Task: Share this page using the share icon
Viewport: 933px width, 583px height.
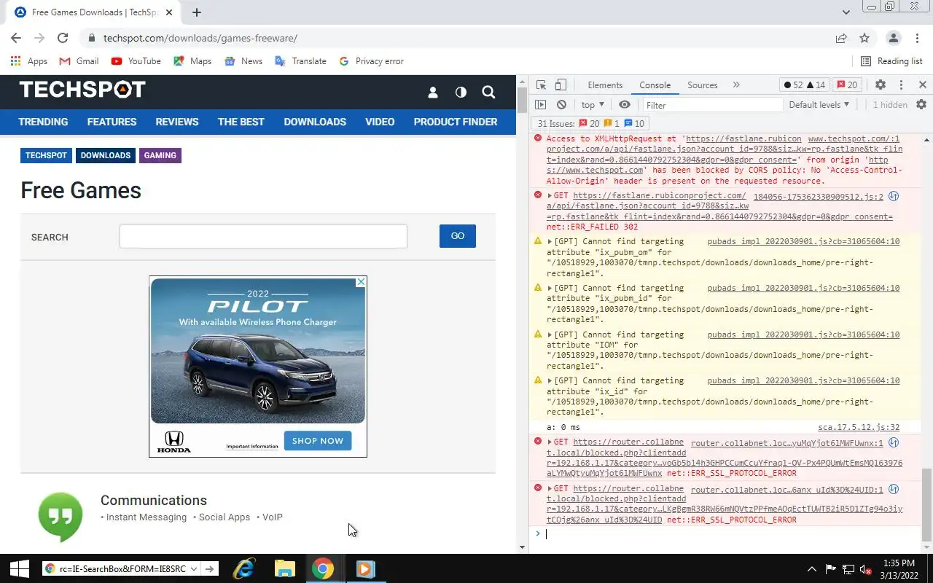Action: [841, 38]
